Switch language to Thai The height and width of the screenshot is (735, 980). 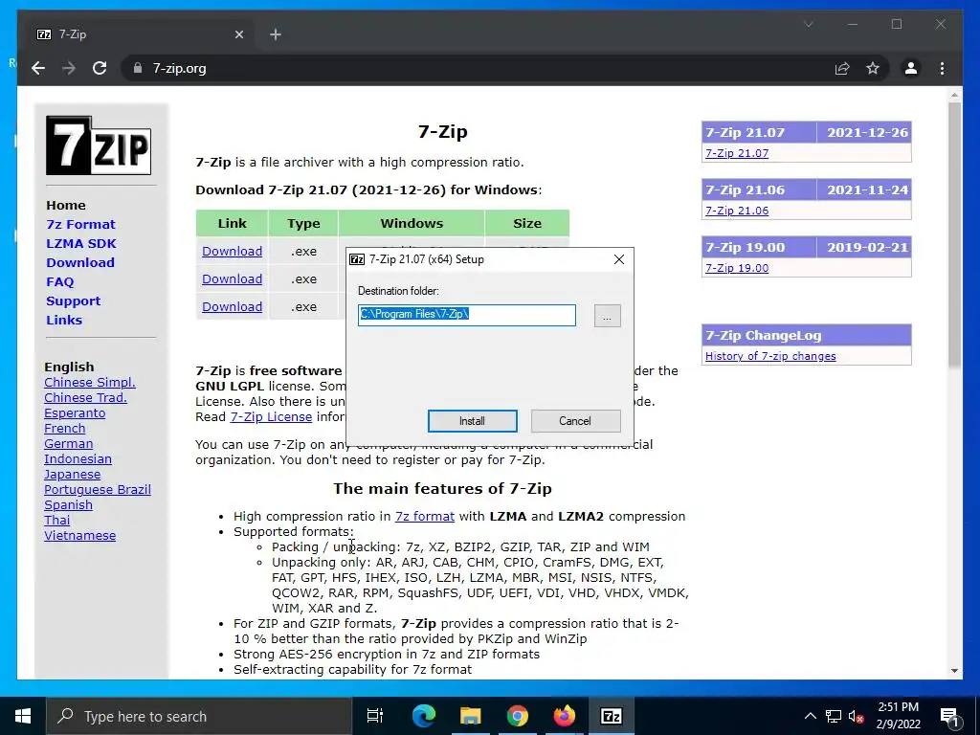coord(56,520)
